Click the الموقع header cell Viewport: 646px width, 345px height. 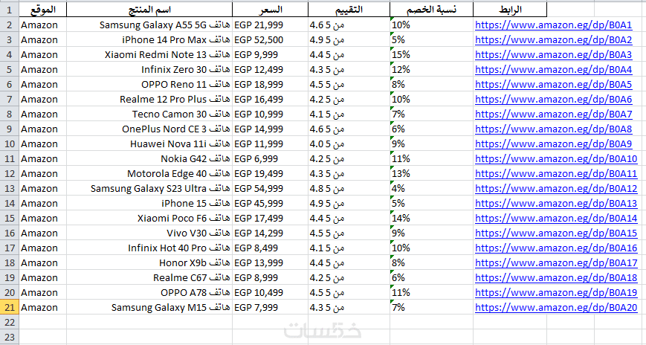point(43,10)
